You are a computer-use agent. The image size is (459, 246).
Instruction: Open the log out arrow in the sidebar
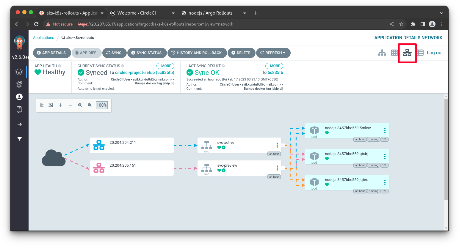19,124
